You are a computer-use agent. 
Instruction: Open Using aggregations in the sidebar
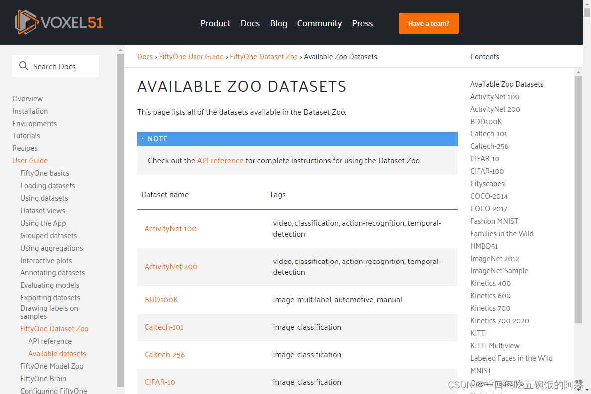point(52,248)
